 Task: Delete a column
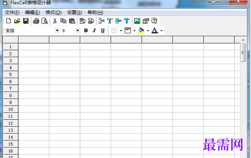point(127,21)
